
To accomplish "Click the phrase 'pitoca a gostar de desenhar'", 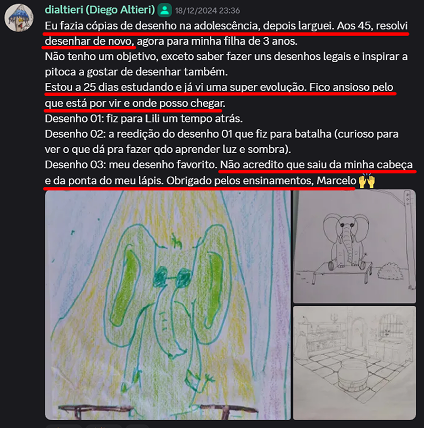I will click(x=112, y=72).
